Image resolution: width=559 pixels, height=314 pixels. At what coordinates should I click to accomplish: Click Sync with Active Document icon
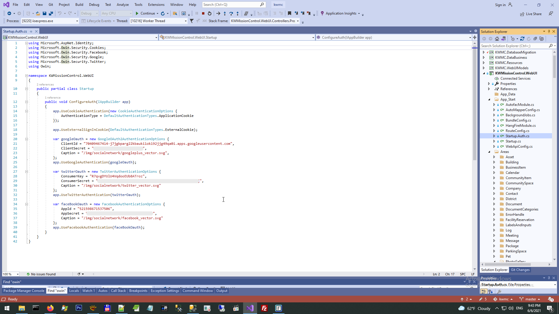click(522, 39)
